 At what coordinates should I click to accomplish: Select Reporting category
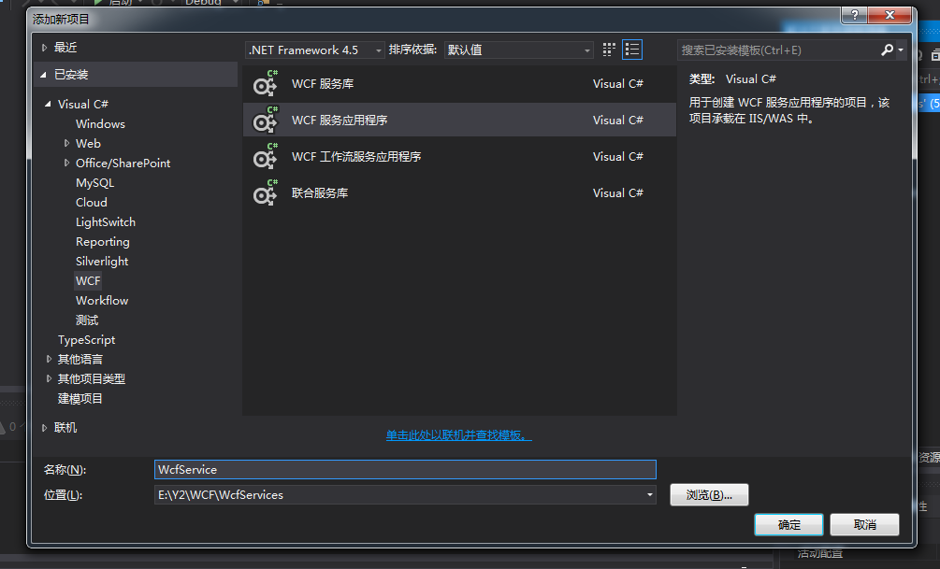(x=103, y=241)
